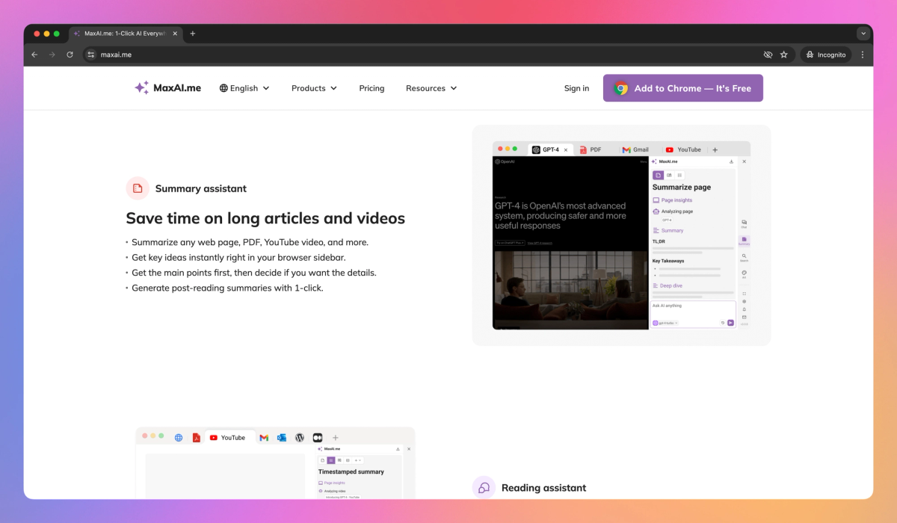Click the Incognito profile indicator
This screenshot has height=523, width=897.
tap(826, 55)
